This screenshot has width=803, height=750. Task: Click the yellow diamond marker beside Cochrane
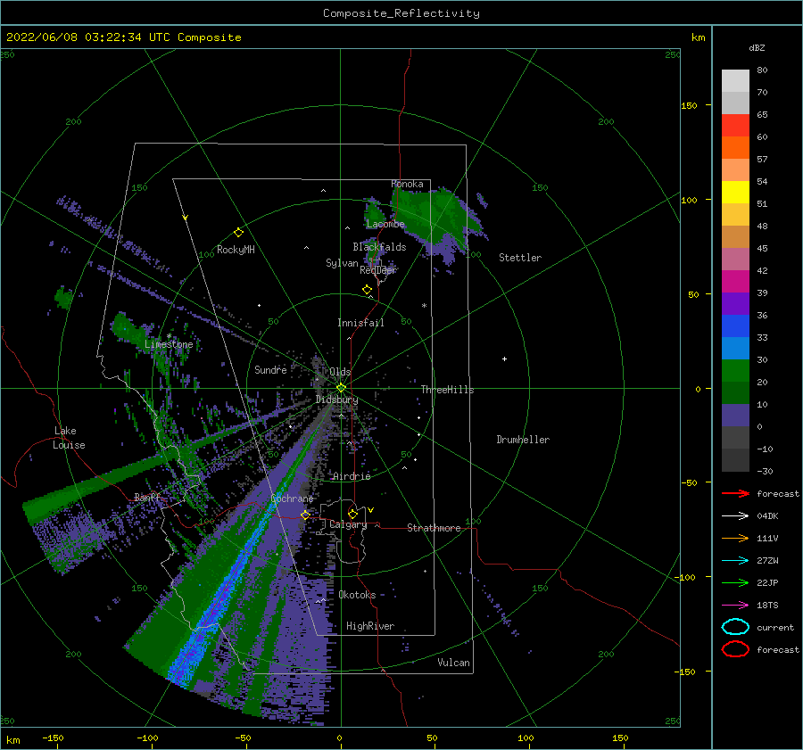tap(306, 515)
